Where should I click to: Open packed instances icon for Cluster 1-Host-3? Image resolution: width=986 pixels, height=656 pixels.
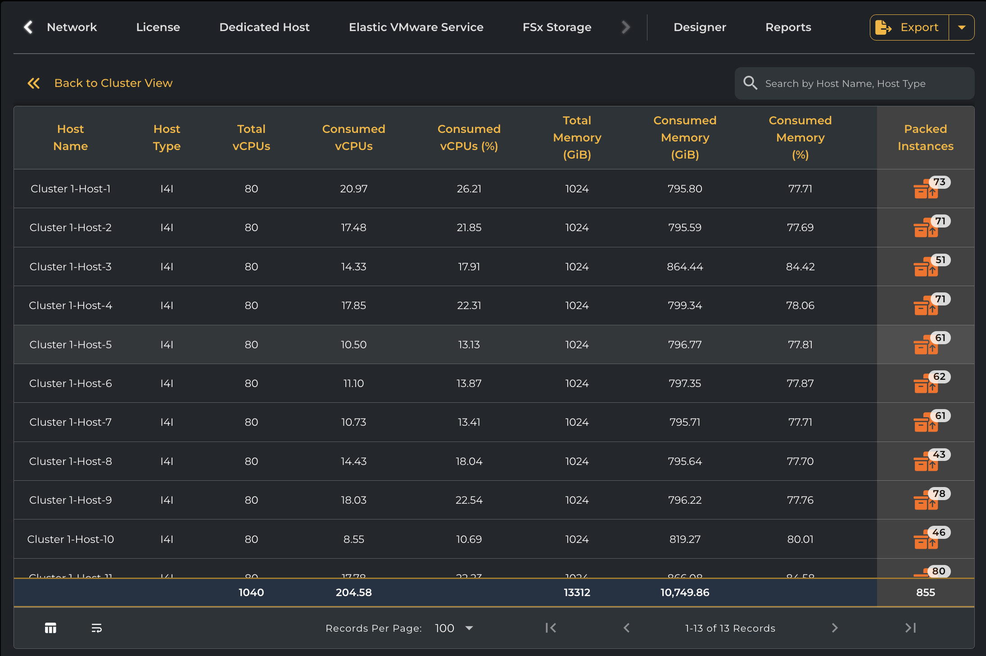point(926,268)
